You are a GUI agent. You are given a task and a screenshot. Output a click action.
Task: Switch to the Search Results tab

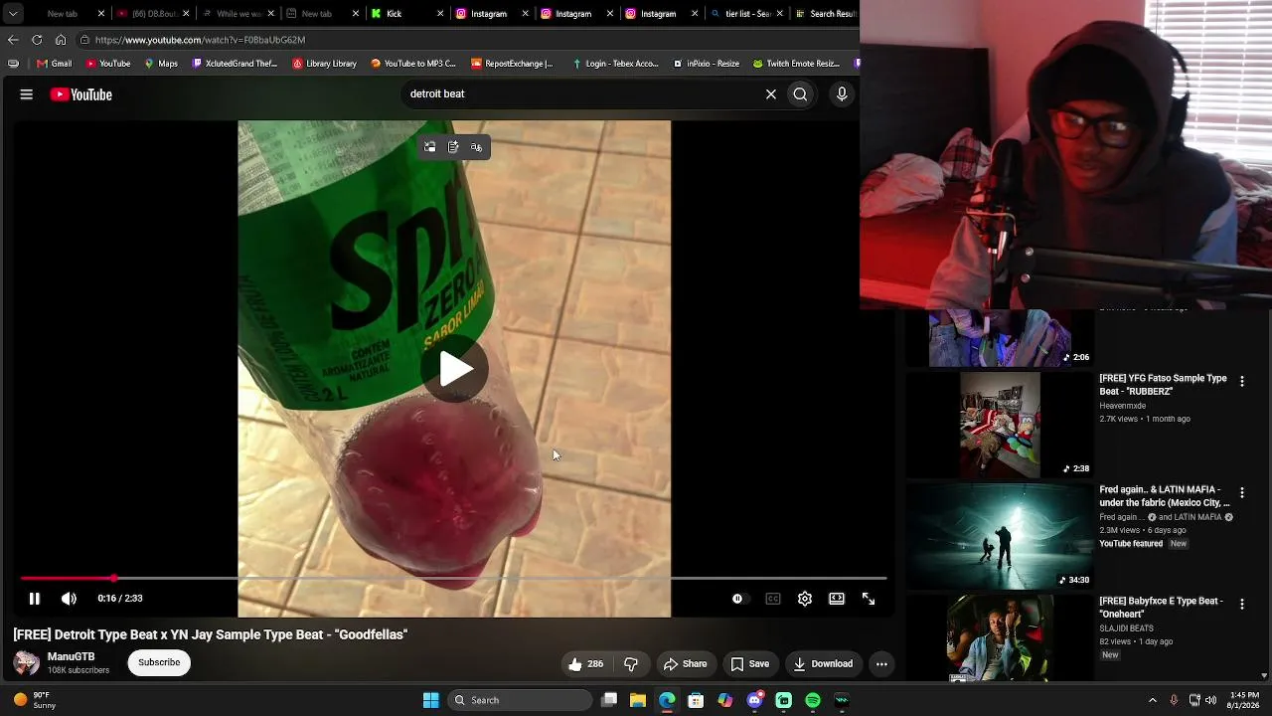(825, 14)
